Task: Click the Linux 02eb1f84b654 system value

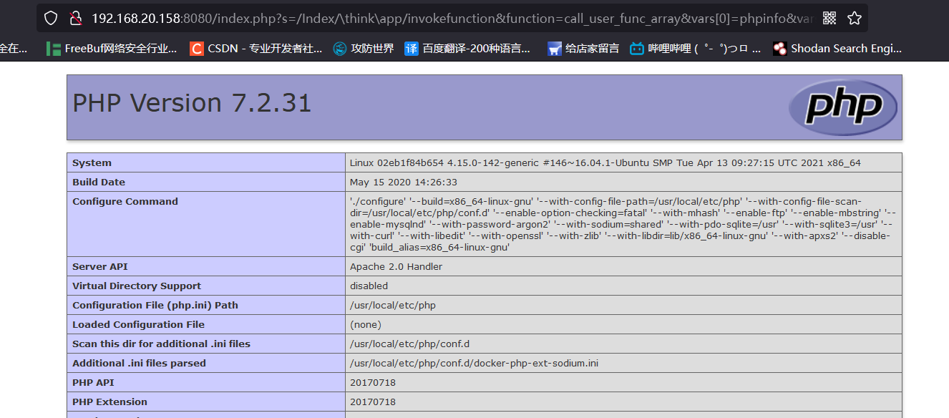Action: (x=605, y=162)
